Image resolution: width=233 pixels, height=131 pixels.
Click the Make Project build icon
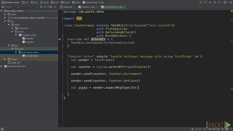201,3
